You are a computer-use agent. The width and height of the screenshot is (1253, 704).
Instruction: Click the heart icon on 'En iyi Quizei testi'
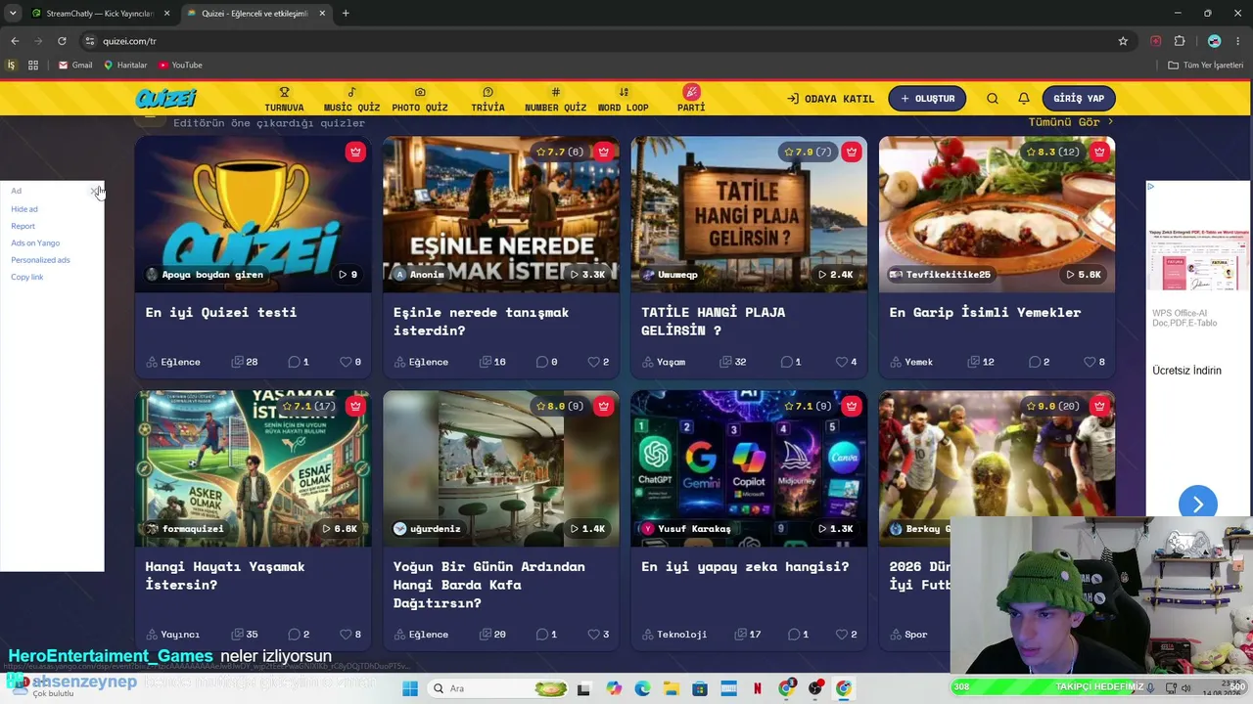[x=346, y=362]
